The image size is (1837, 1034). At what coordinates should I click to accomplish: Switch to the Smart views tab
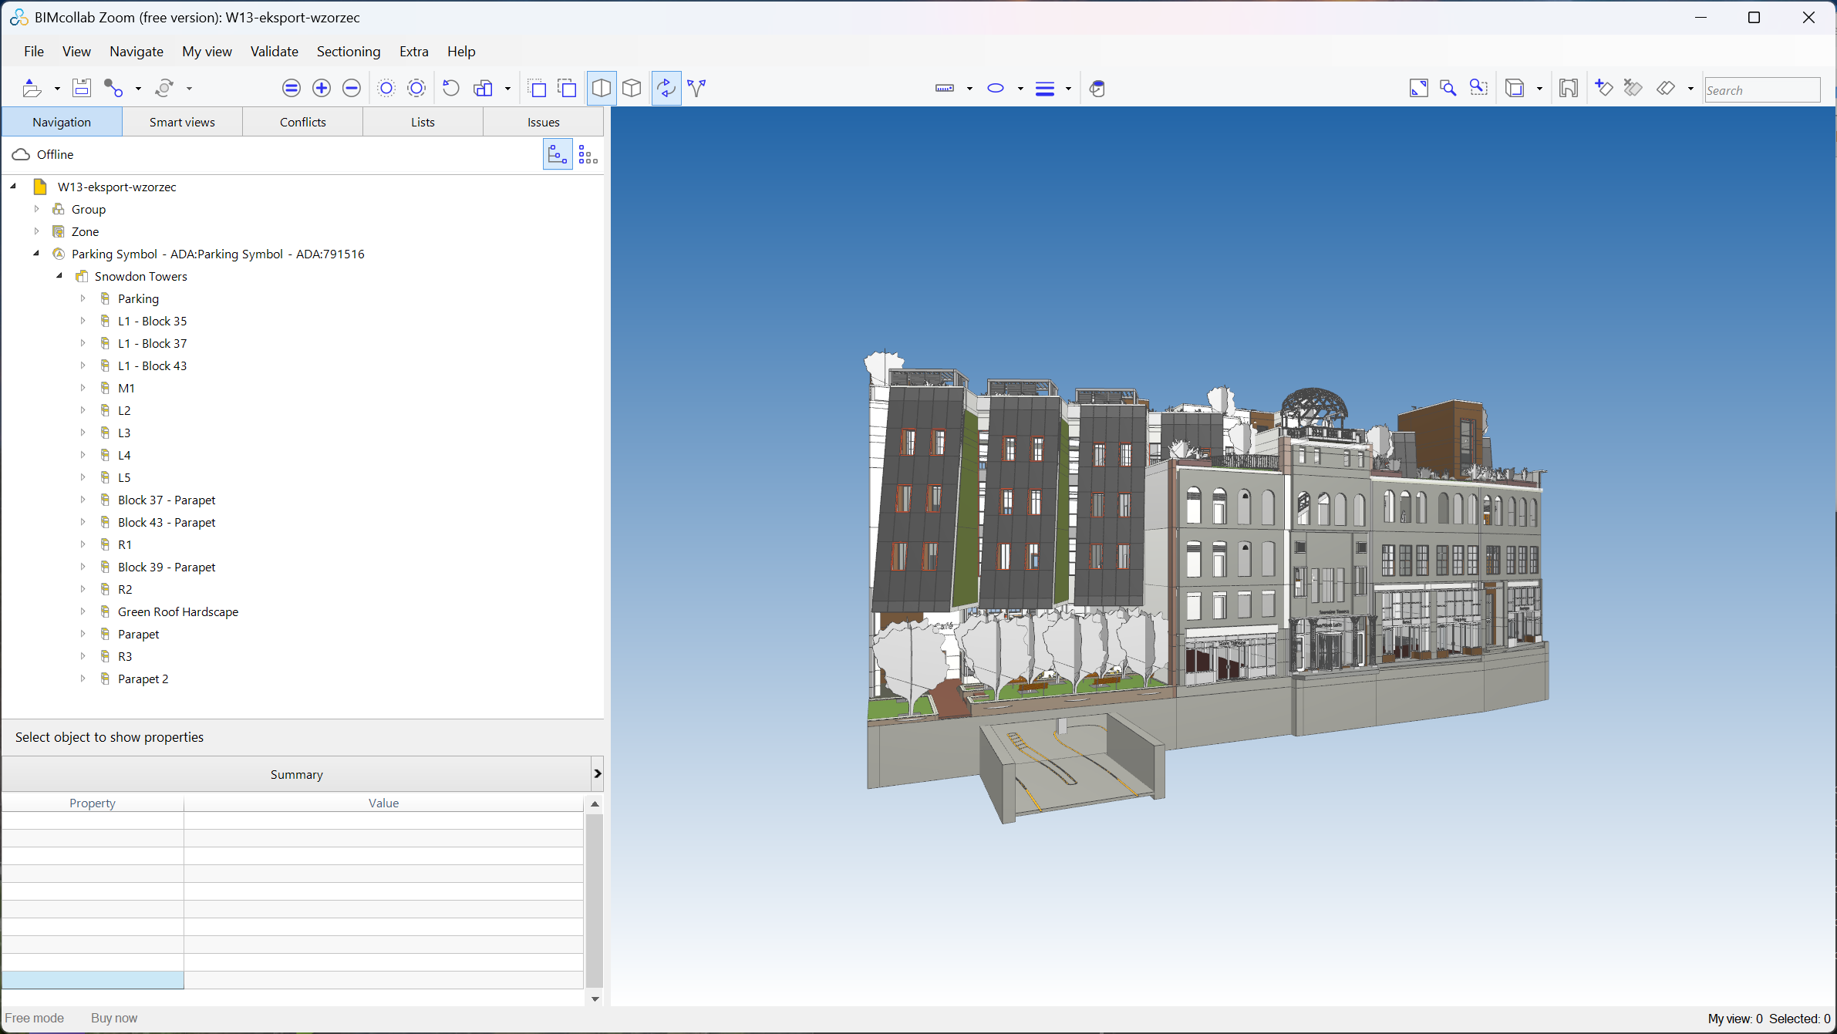182,122
